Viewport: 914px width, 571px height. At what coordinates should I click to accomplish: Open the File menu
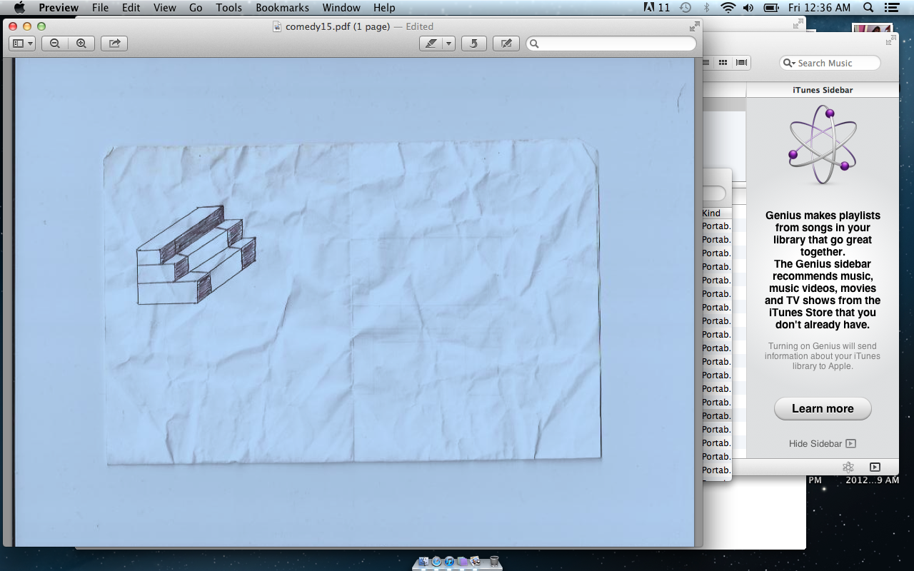tap(100, 8)
